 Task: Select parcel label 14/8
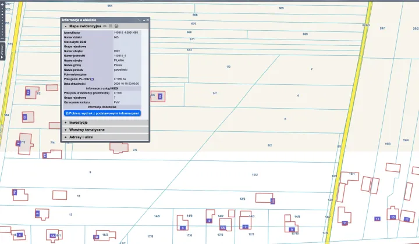pyautogui.click(x=297, y=217)
